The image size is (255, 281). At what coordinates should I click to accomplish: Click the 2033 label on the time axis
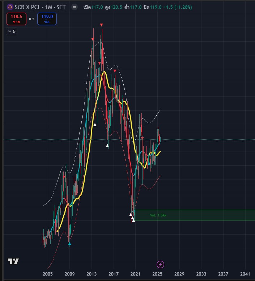201,274
